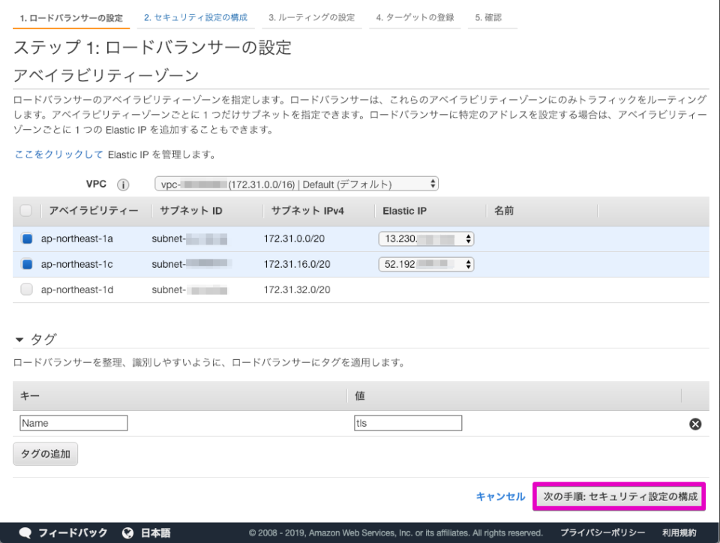
Task: Remove the Name tag via X icon
Action: (x=695, y=424)
